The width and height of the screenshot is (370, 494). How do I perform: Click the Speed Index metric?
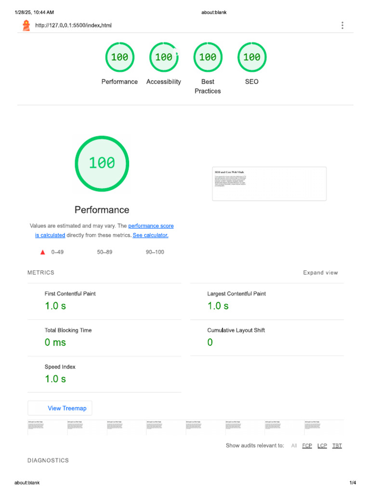pyautogui.click(x=105, y=374)
